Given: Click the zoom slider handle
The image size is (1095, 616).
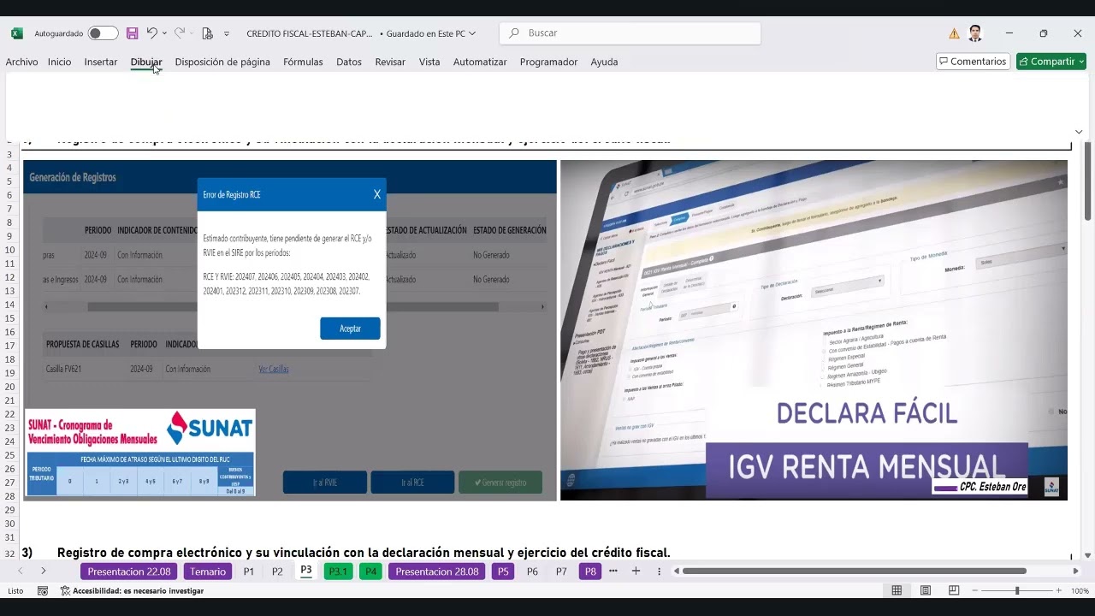Looking at the screenshot, I should (x=1017, y=590).
